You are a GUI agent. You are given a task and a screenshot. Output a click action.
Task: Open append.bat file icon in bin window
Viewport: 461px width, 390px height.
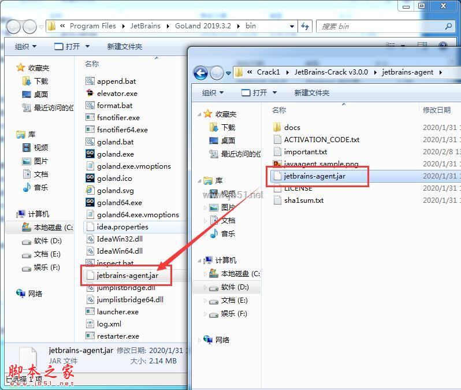(x=90, y=81)
